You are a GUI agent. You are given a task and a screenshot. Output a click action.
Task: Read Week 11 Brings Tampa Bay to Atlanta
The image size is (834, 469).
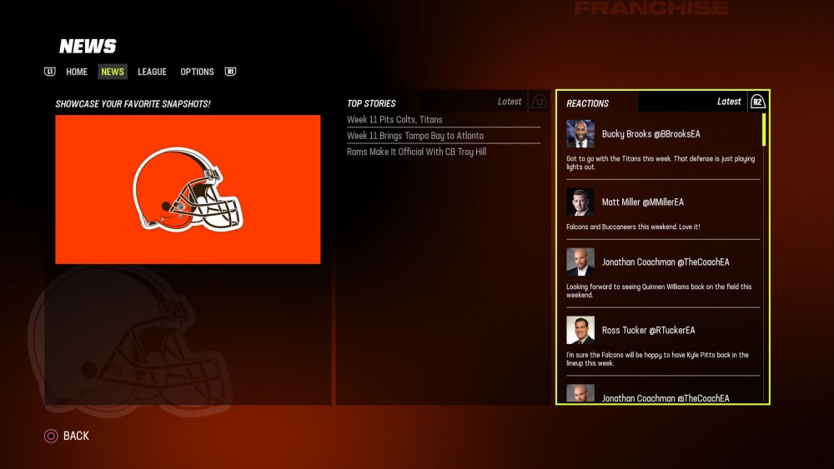[x=414, y=136]
